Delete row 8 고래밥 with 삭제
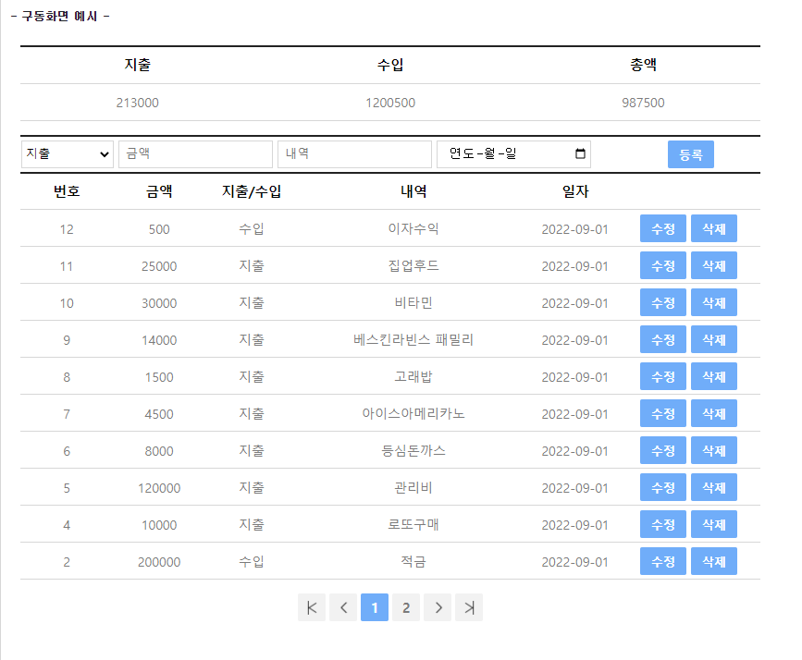 tap(714, 376)
